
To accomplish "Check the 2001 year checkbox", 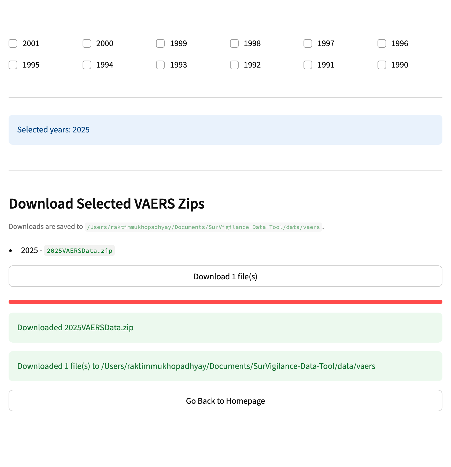I will pyautogui.click(x=13, y=43).
